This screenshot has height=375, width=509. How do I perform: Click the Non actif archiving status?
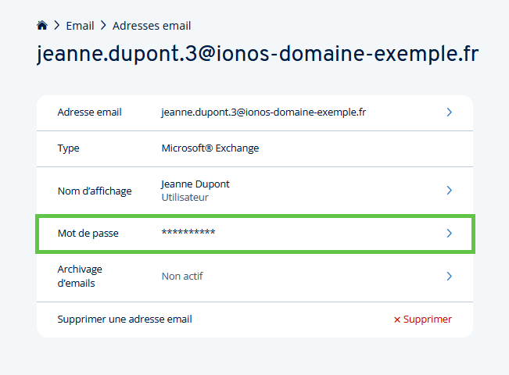coord(182,276)
